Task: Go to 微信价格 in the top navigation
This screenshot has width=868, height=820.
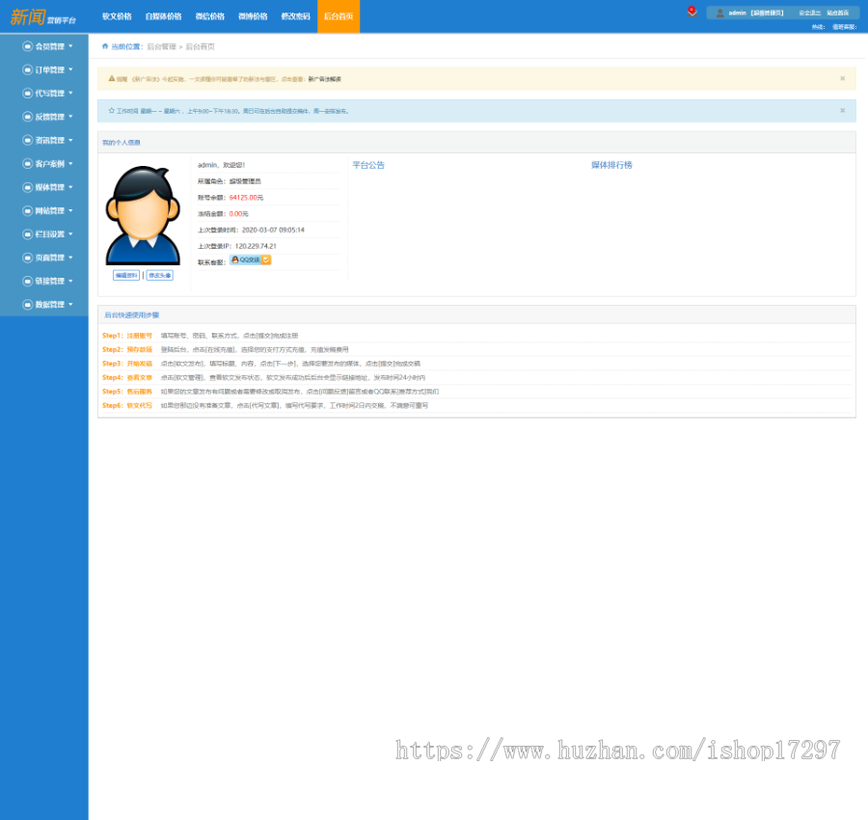Action: pos(210,16)
